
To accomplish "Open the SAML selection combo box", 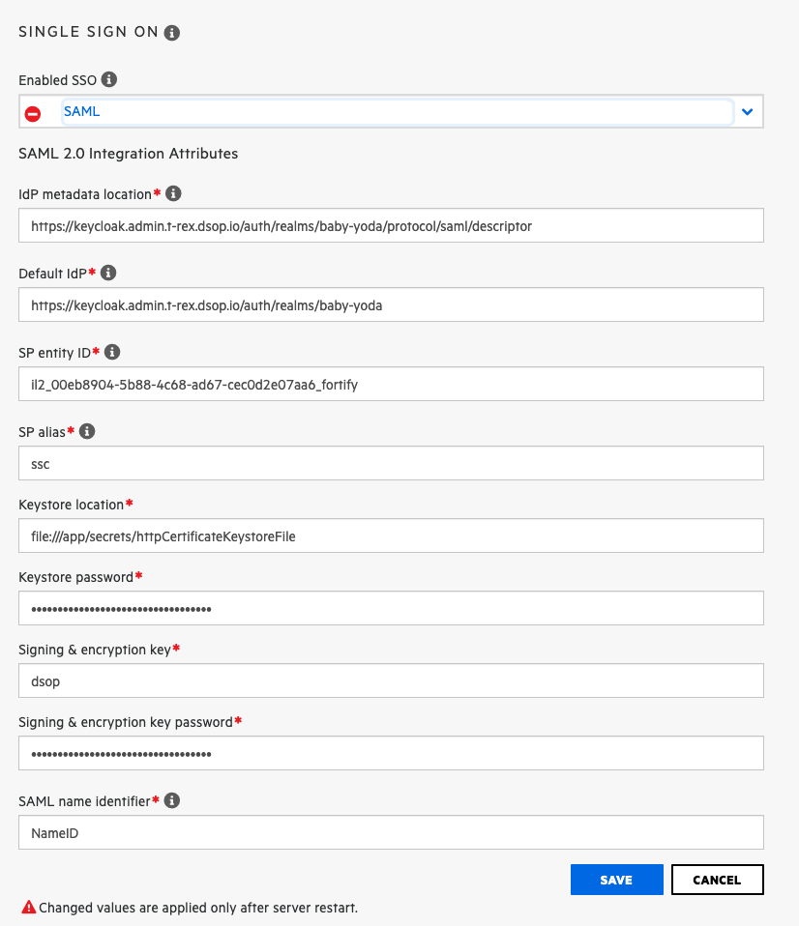I will [397, 111].
